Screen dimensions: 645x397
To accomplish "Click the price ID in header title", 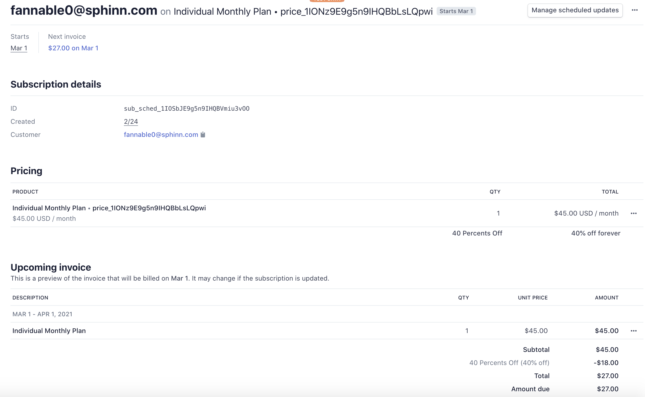I will pyautogui.click(x=356, y=12).
